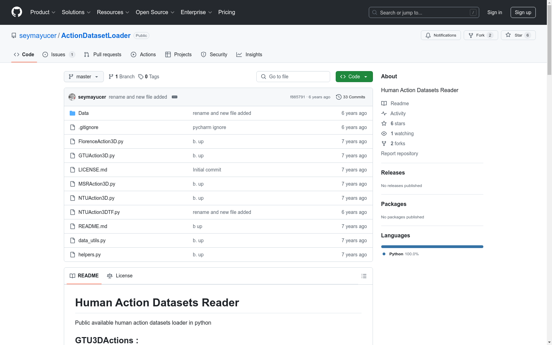The image size is (552, 345).
Task: Click the Report repository link
Action: coord(400,154)
